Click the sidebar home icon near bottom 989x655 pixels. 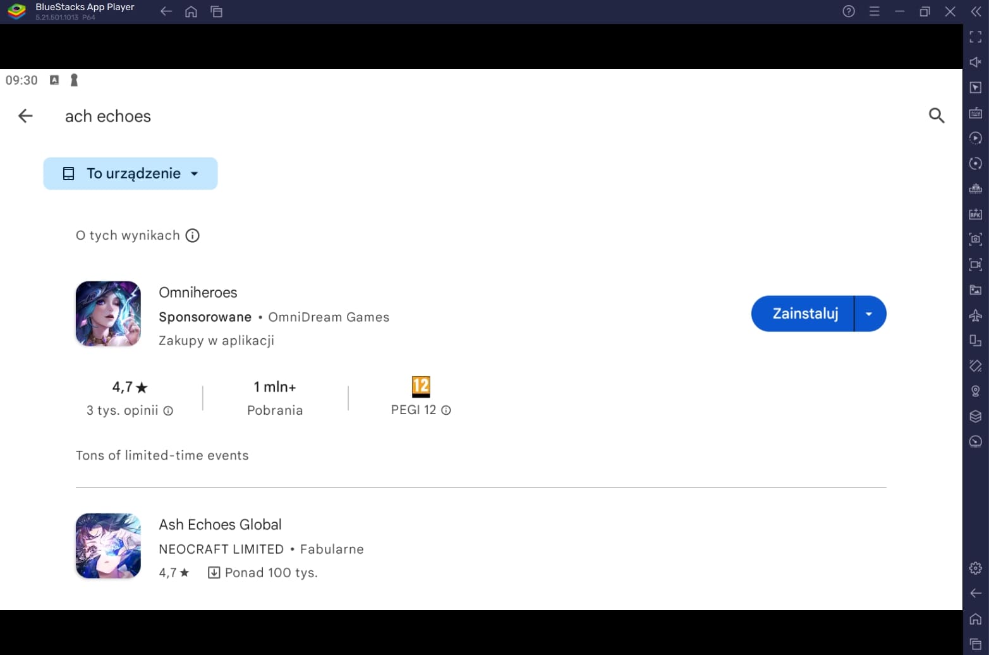click(976, 618)
